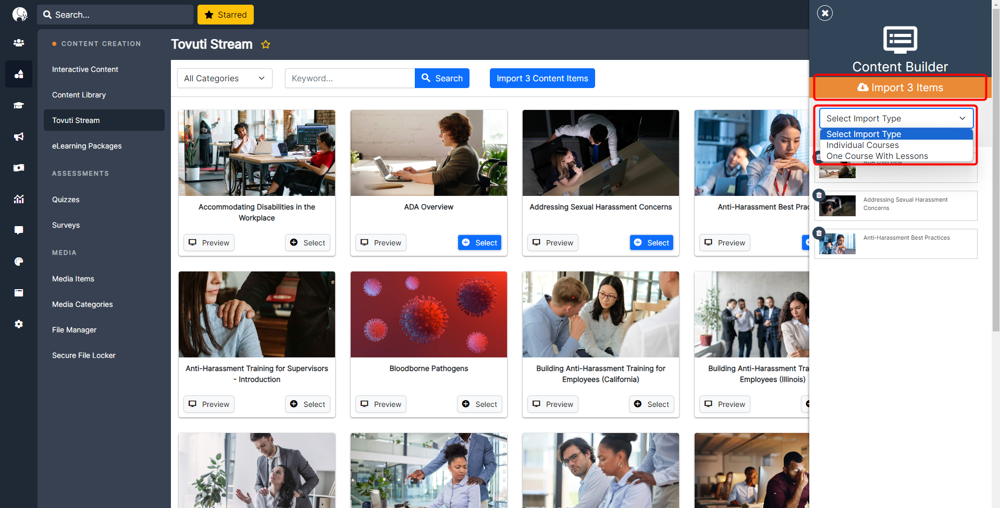Click Accommodating Disabilities card image
Image resolution: width=1000 pixels, height=508 pixels.
coord(257,153)
